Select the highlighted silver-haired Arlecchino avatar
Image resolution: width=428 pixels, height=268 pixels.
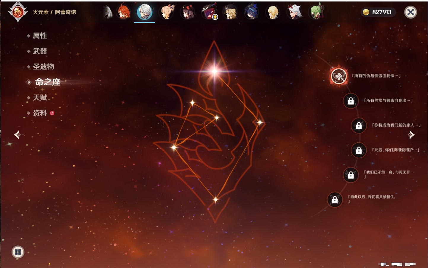click(145, 12)
